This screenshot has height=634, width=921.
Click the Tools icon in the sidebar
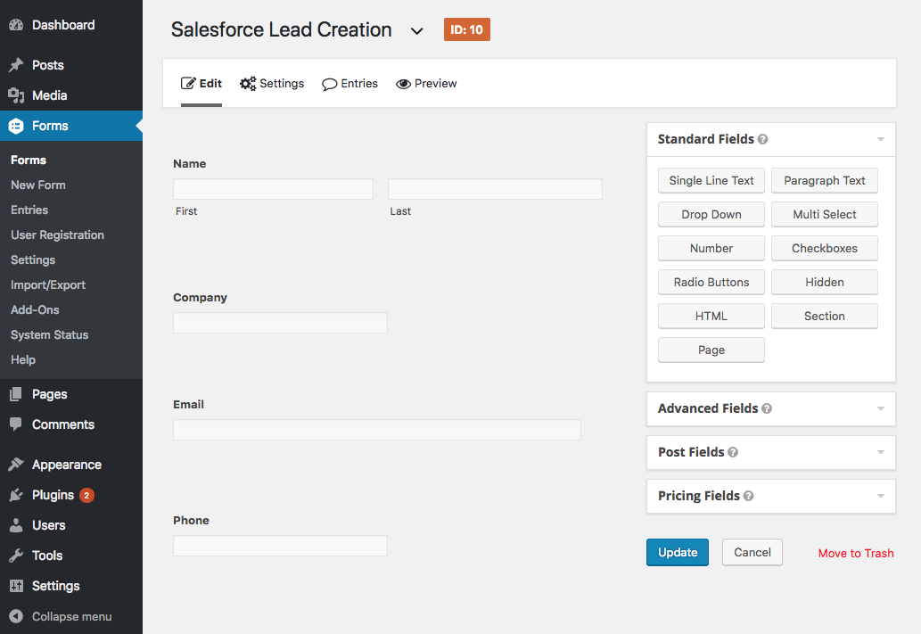pyautogui.click(x=15, y=556)
